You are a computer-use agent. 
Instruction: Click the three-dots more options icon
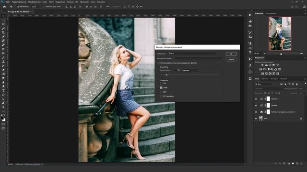[x=107, y=7]
